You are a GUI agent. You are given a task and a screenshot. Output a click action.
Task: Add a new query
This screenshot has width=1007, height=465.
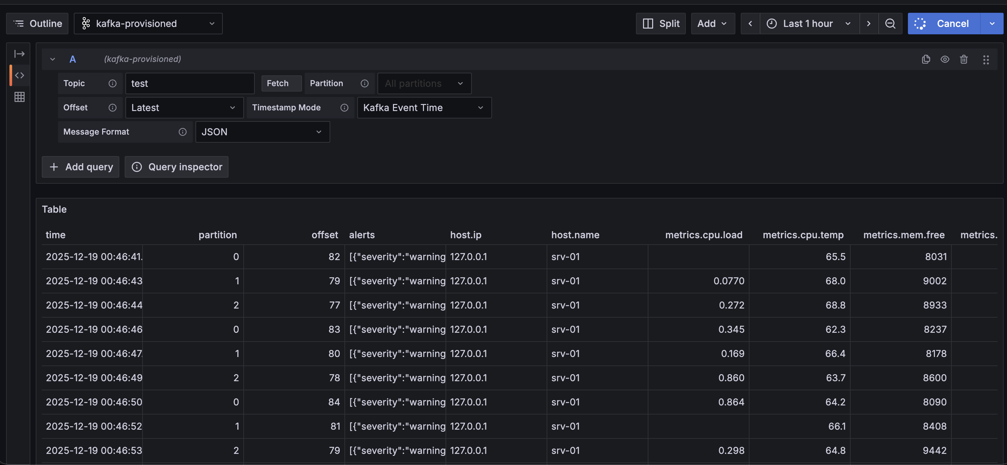click(81, 167)
